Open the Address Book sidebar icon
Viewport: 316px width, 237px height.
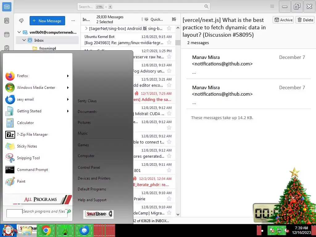click(7, 21)
